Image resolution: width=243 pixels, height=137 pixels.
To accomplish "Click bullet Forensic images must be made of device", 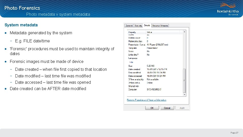I will [47, 61].
